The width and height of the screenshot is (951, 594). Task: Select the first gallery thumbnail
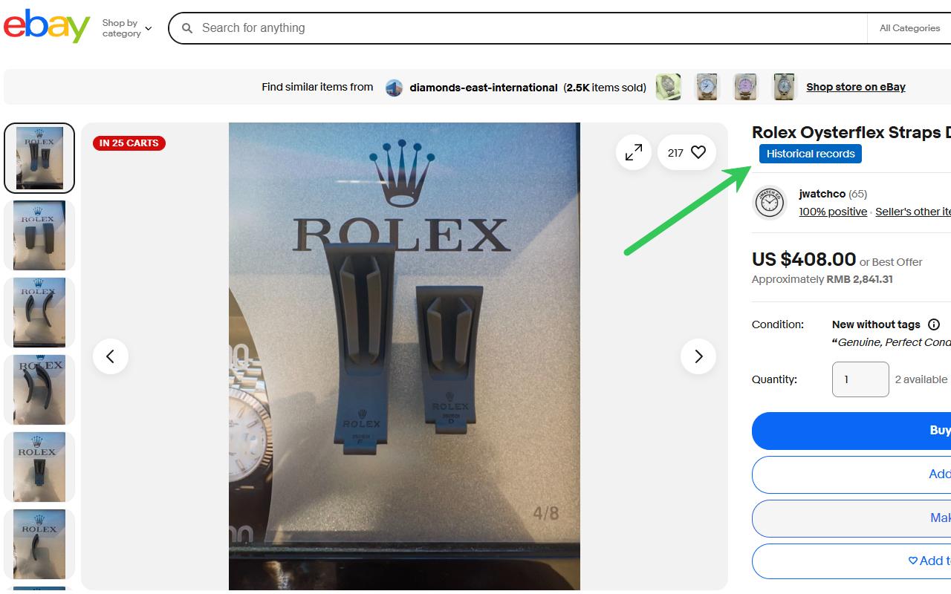pyautogui.click(x=39, y=158)
